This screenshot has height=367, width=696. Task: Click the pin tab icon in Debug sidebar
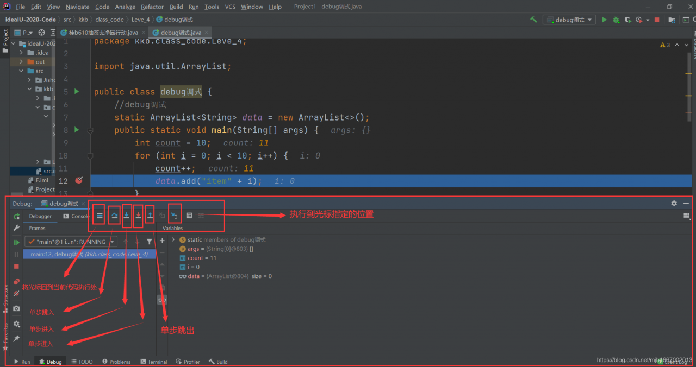[16, 338]
